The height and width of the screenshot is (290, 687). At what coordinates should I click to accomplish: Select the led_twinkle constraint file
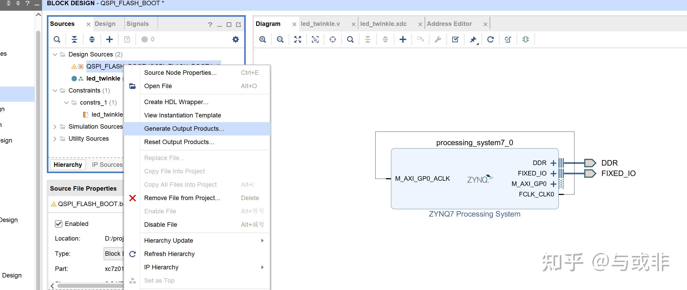107,115
